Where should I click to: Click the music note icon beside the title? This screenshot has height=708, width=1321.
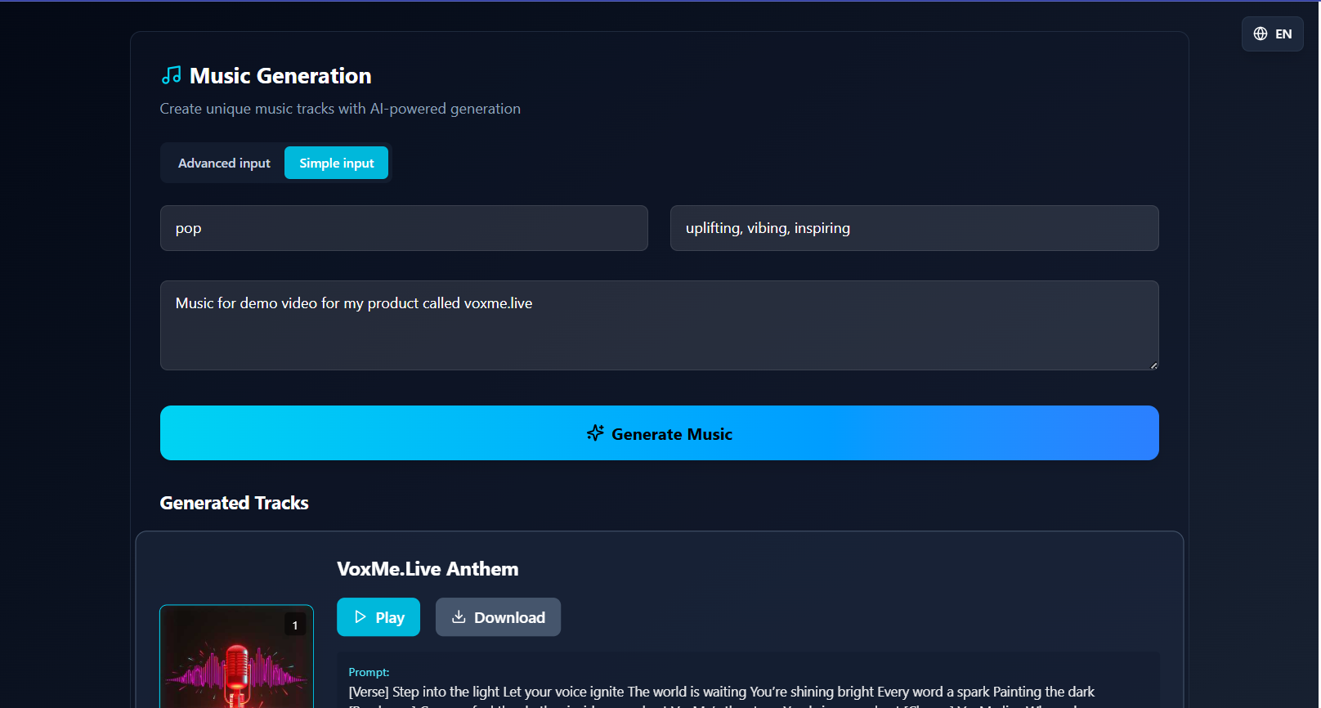(x=171, y=75)
